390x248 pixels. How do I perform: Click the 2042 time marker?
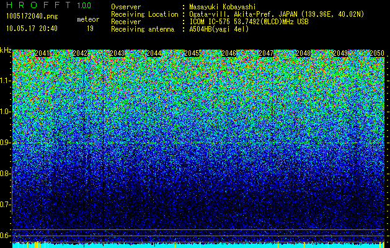[79, 53]
